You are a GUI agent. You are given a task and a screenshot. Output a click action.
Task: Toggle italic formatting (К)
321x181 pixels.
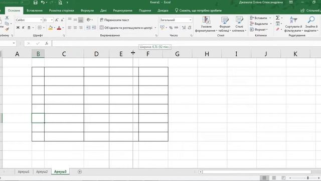pyautogui.click(x=23, y=28)
